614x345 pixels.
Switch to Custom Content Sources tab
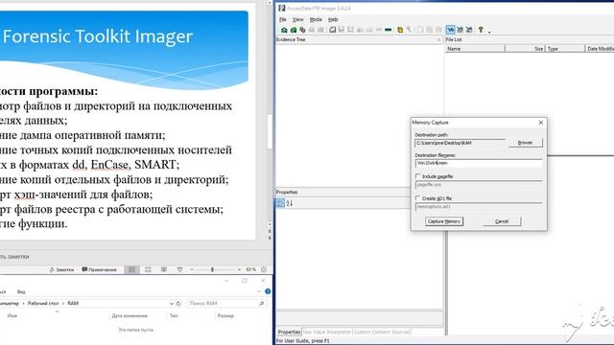coord(381,333)
